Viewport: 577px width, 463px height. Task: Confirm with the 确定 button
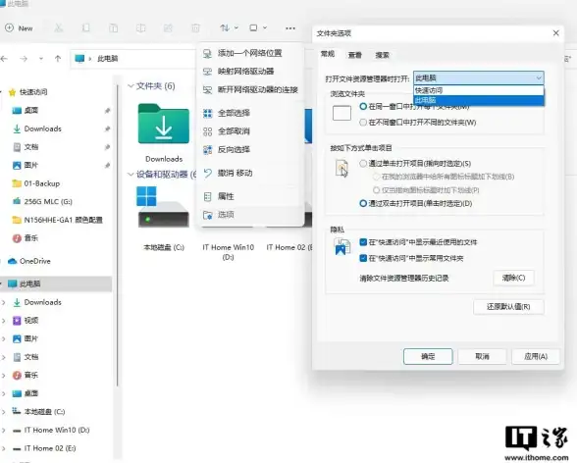pos(428,356)
